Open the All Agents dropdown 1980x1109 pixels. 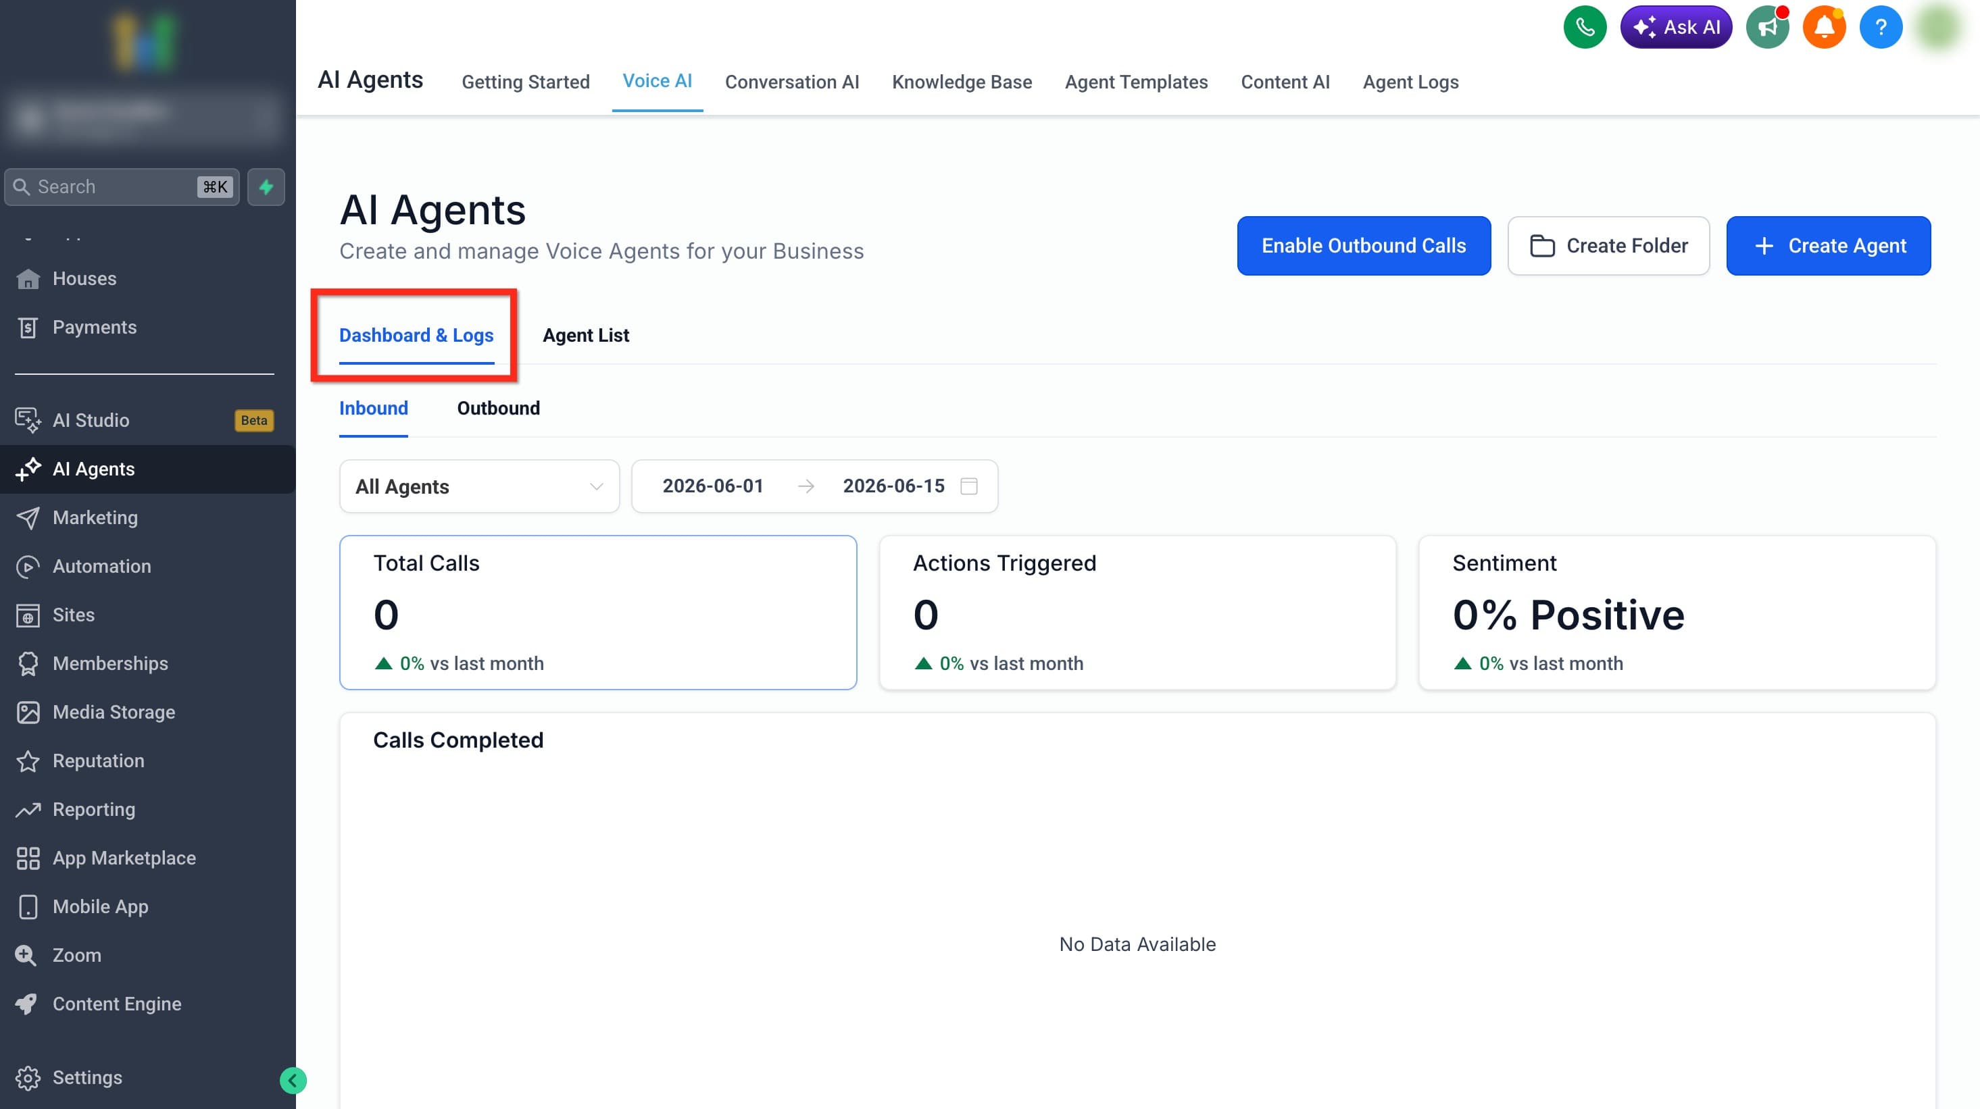[479, 486]
